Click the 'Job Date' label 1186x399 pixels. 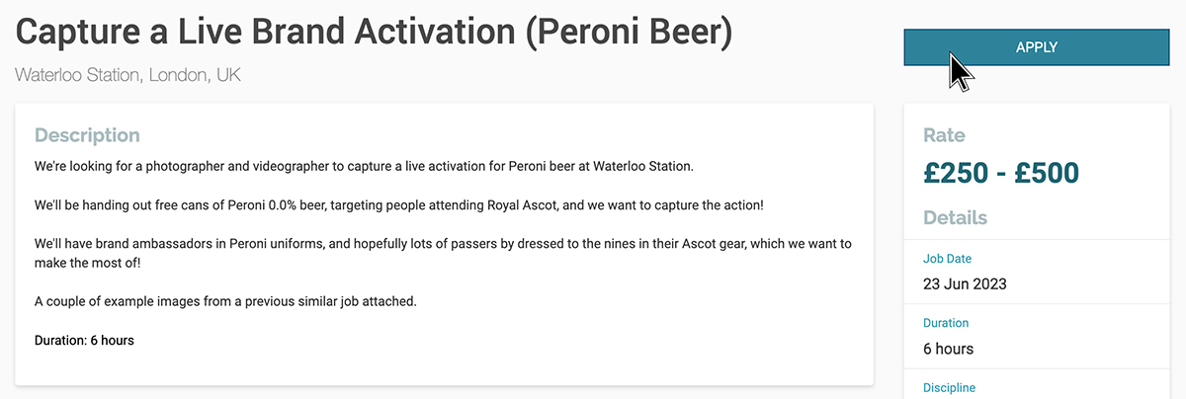point(947,259)
